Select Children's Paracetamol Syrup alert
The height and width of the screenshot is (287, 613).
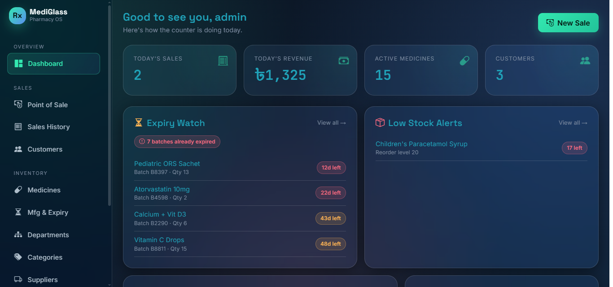[x=482, y=148]
